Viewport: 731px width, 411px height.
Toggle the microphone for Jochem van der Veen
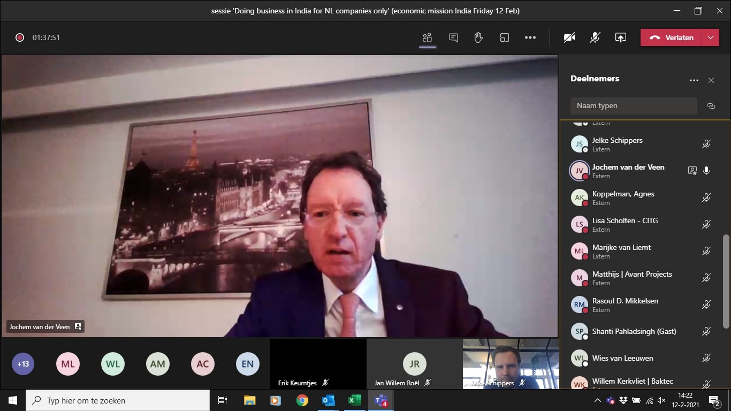(706, 171)
